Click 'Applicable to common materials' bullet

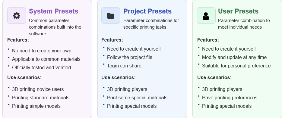click(x=46, y=59)
